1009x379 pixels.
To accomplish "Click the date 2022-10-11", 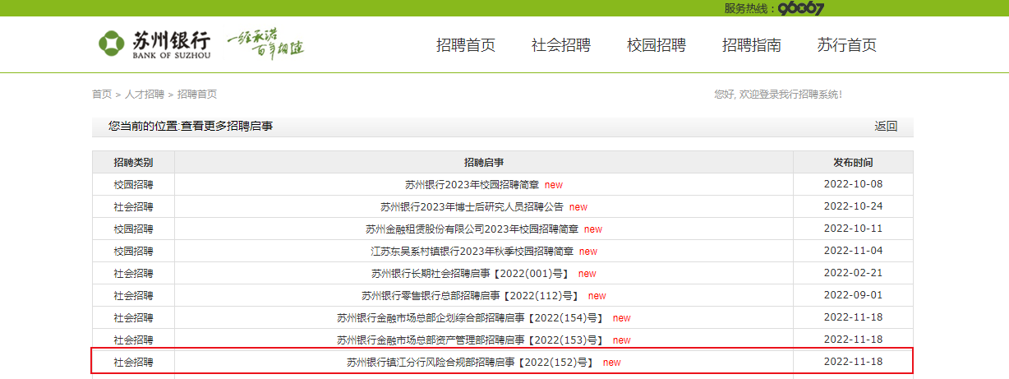I will (853, 229).
